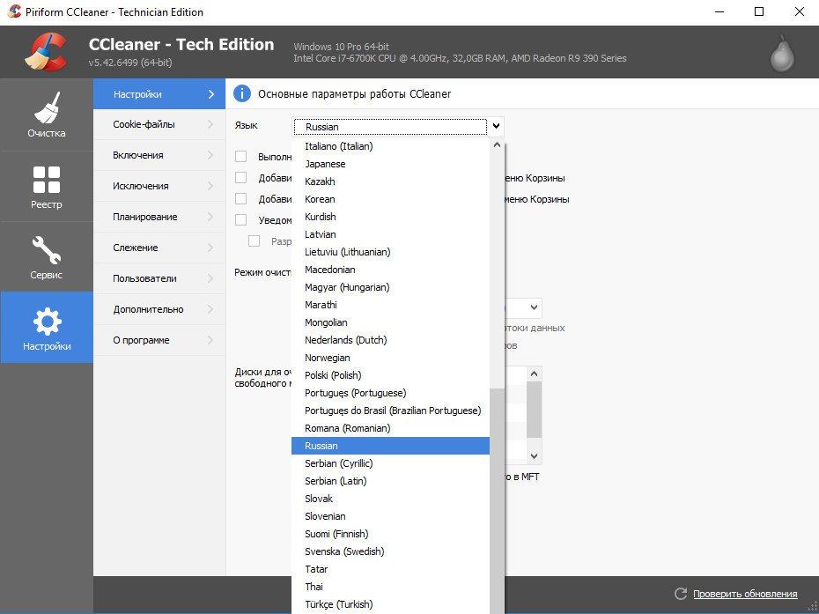
Task: Enable the 'Уведом' checkbox
Action: click(x=240, y=220)
